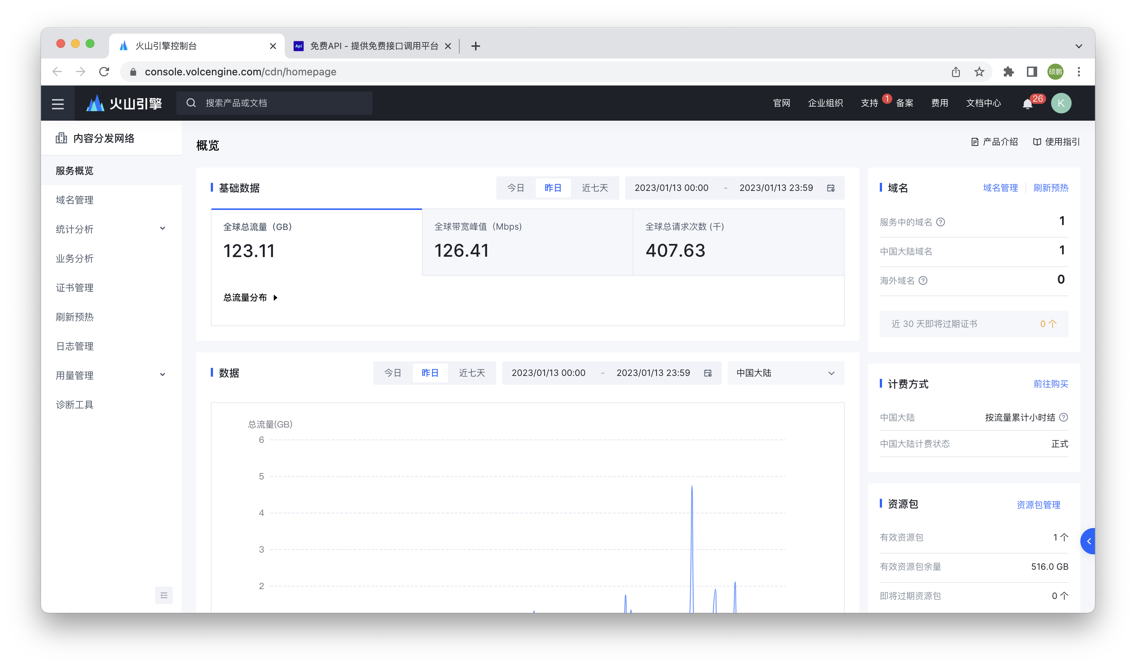Open browser extensions puzzle icon
This screenshot has width=1136, height=667.
[1008, 72]
